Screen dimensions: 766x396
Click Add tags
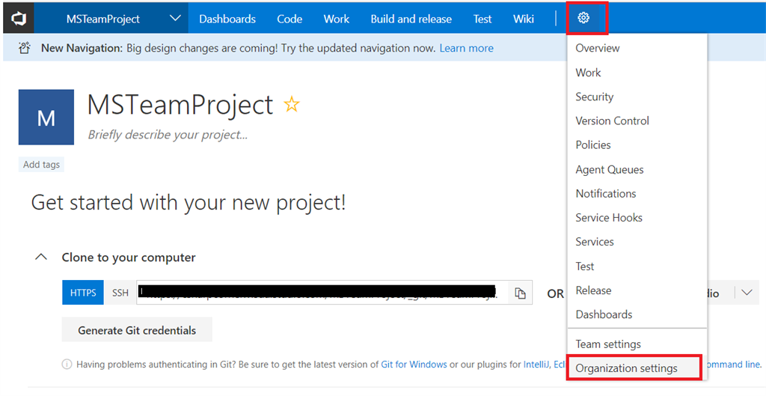tap(41, 165)
